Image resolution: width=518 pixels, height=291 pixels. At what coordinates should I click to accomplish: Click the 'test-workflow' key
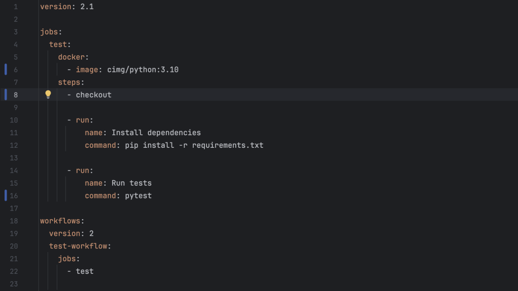click(78, 246)
